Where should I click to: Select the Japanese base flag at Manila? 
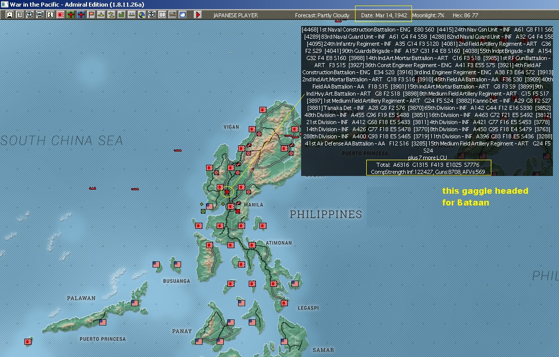point(230,206)
